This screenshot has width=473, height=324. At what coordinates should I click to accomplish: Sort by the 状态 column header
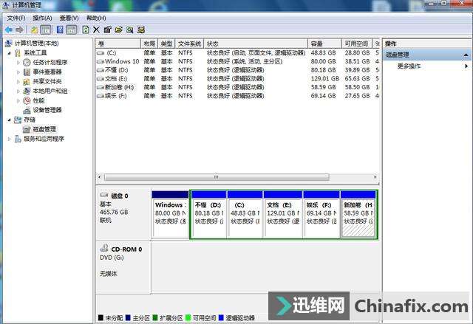pos(256,44)
